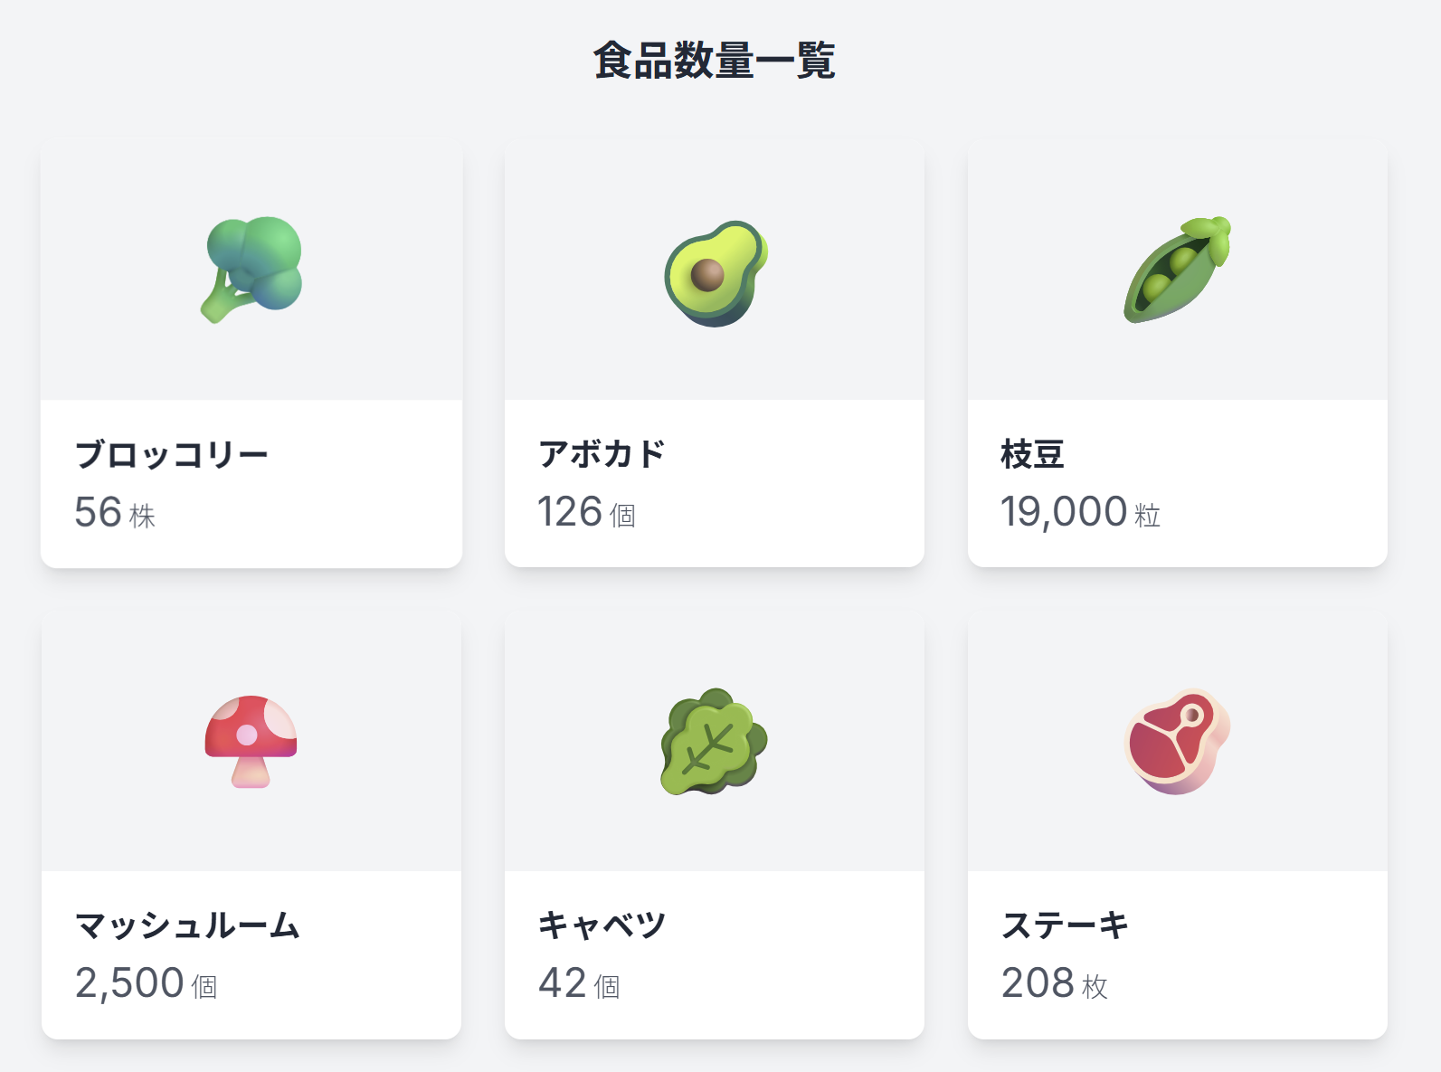Screen dimensions: 1441x1072
Task: Open the マッシュルーム item name
Action: [187, 925]
